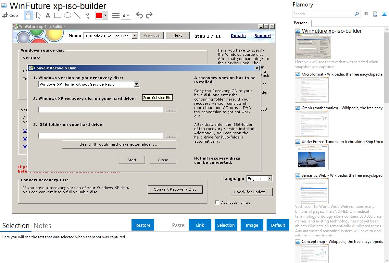
Task: Open the Donate link
Action: (238, 36)
